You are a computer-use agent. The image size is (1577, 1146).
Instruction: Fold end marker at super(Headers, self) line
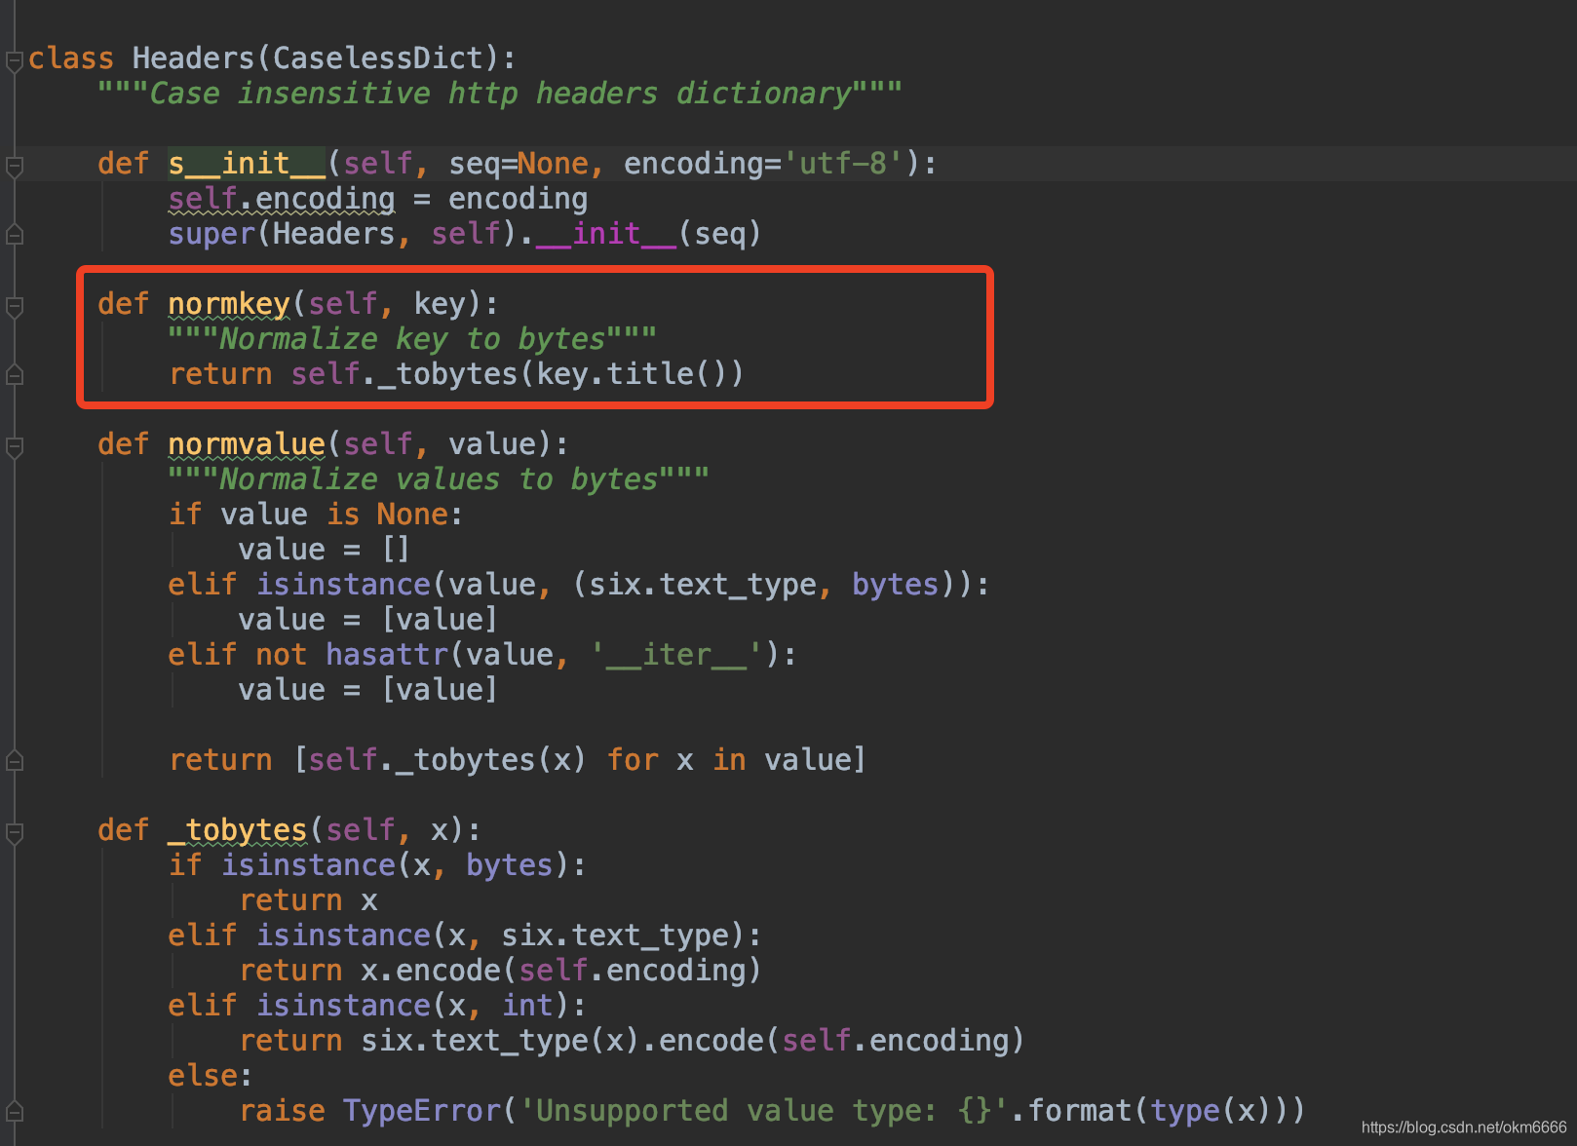pos(14,235)
